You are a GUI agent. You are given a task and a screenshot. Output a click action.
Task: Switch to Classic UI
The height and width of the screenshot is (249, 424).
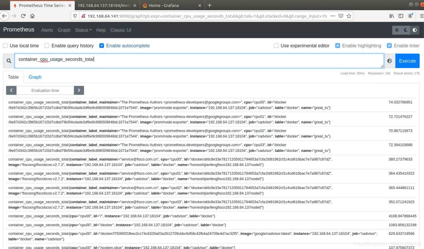point(121,30)
